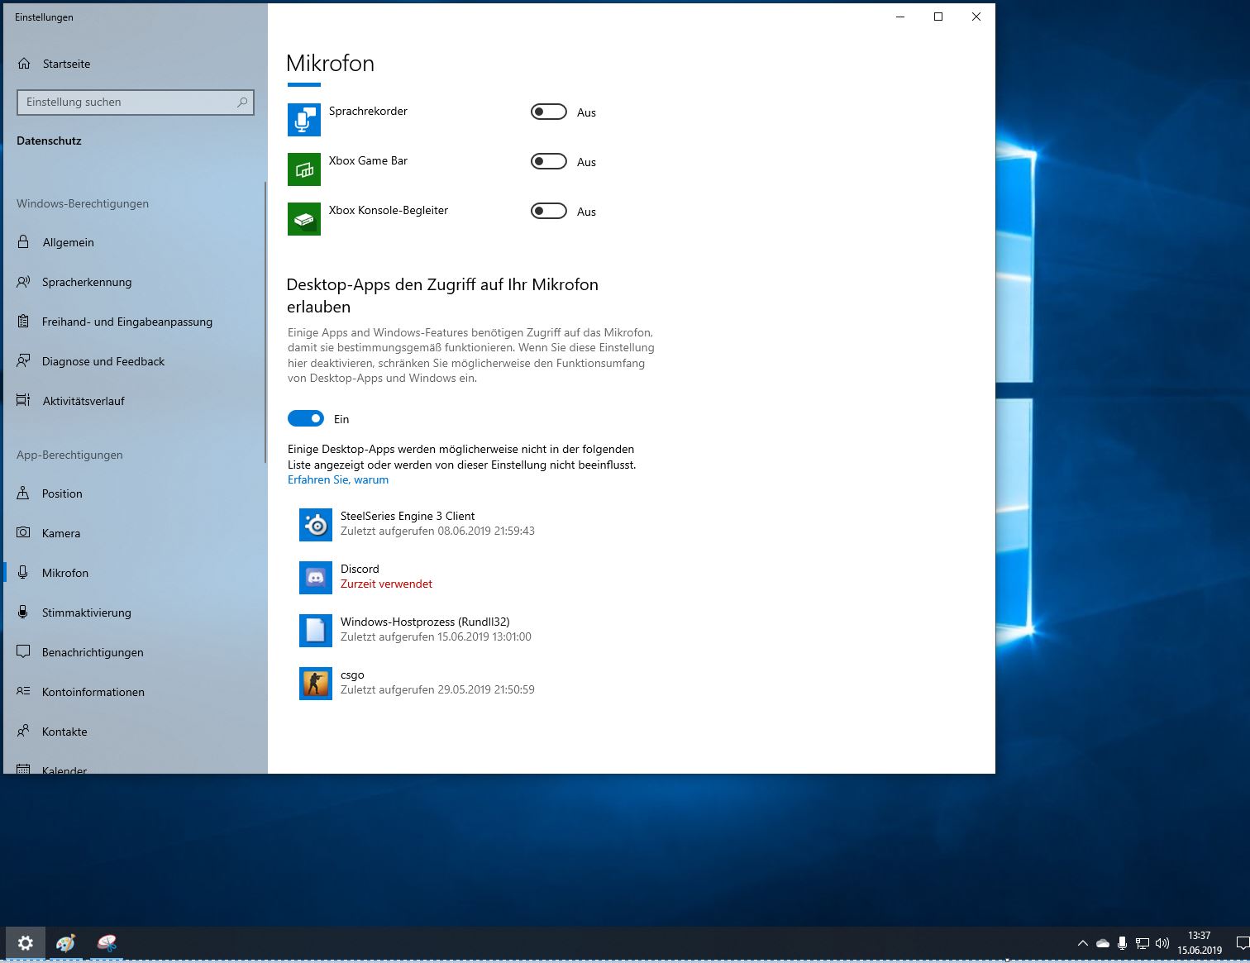Disable desktop apps microphone access toggle
The width and height of the screenshot is (1250, 963).
(306, 418)
